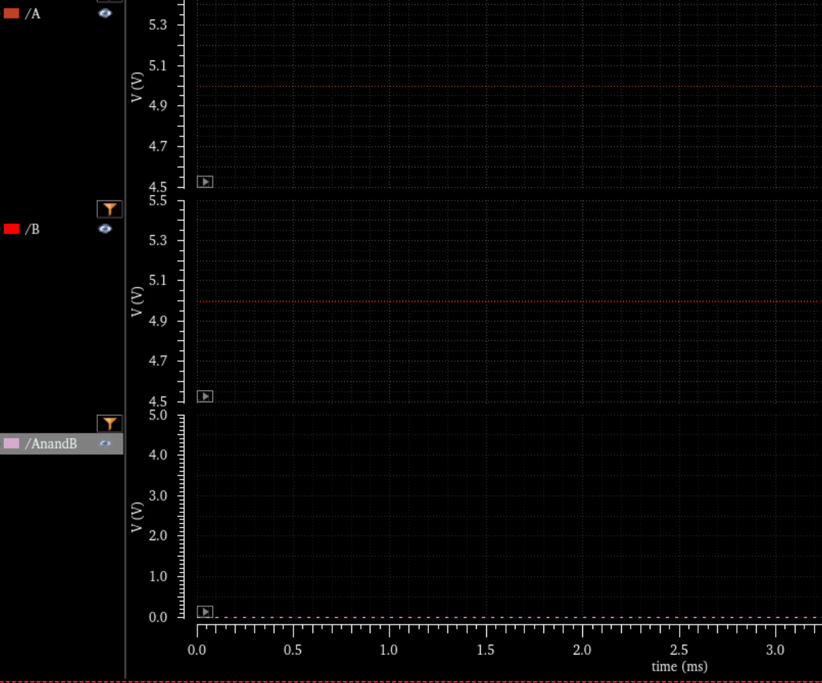
Task: Click the /A signal color swatch
Action: (x=12, y=14)
